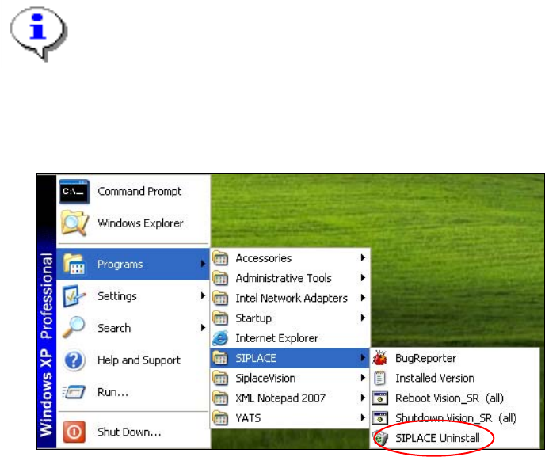Click the Windows Explorer folder icon
Image resolution: width=545 pixels, height=457 pixels.
tap(74, 223)
